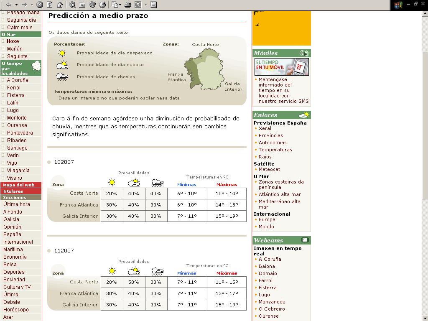Viewport: 428px width, 321px height.
Task: Open the Media toolbar button
Action: (92, 5)
